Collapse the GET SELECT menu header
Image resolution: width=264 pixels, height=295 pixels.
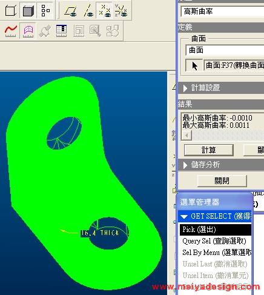point(215,216)
